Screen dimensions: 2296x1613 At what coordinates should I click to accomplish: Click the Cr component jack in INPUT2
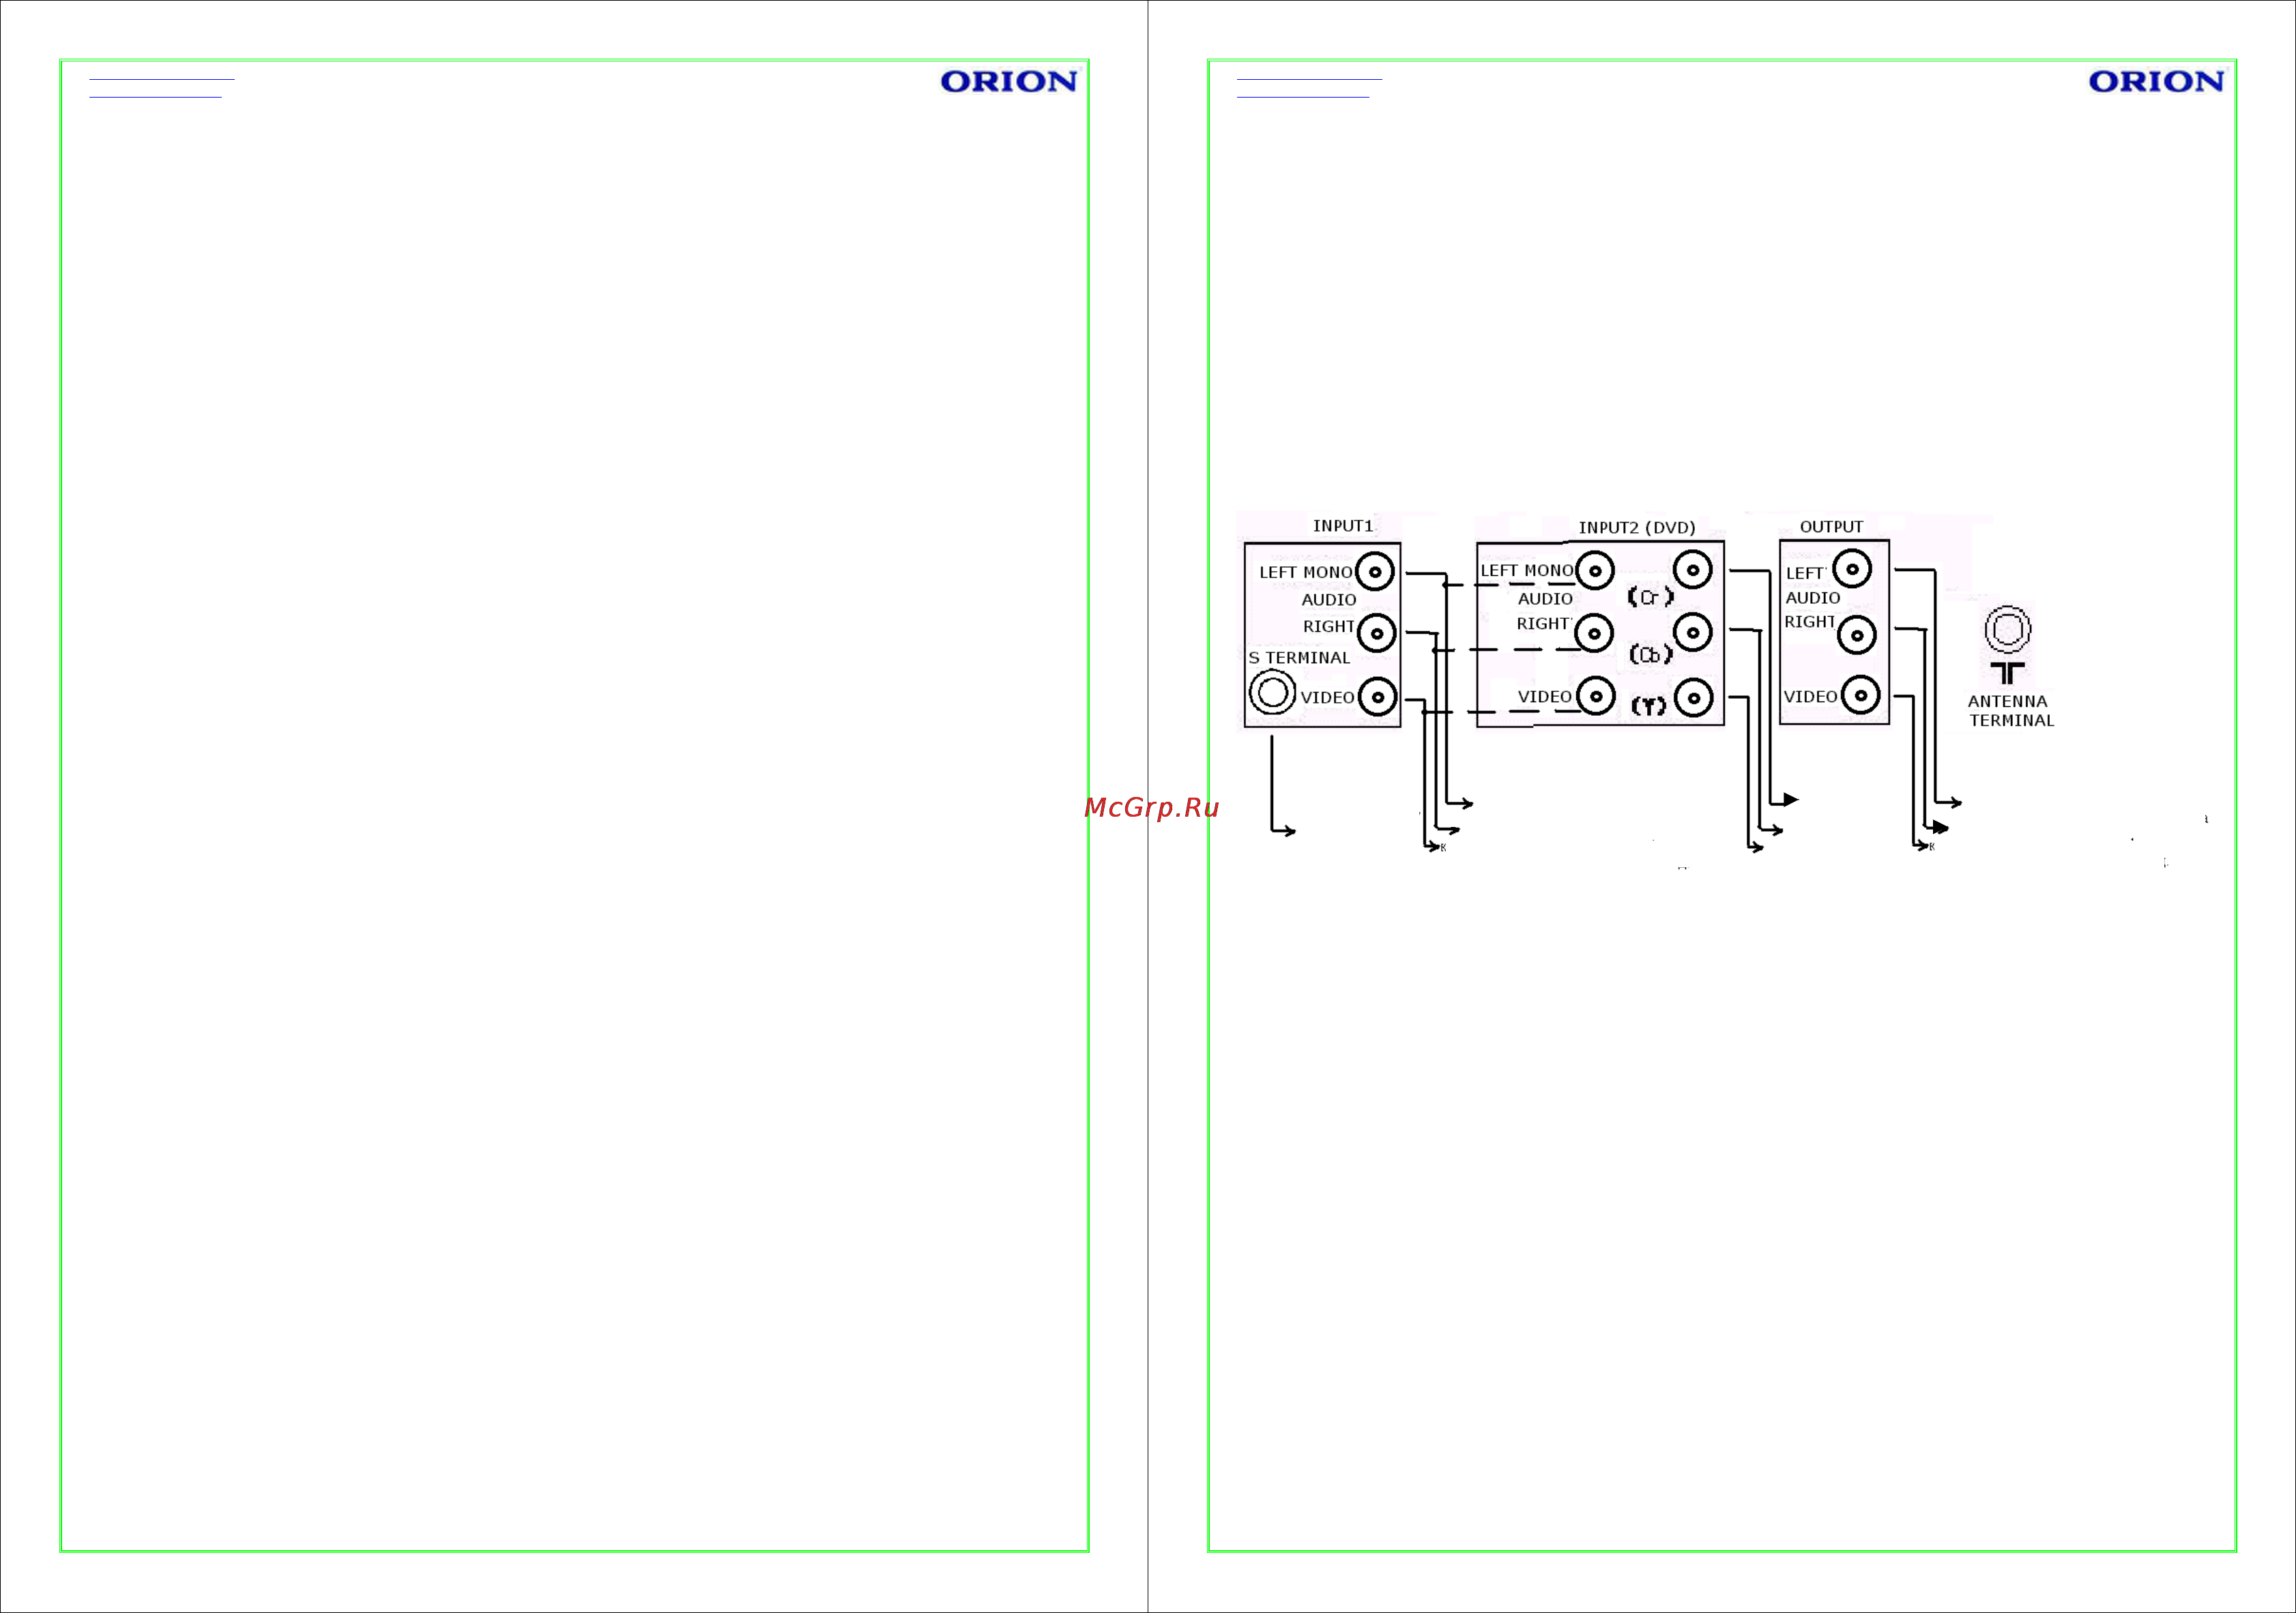click(x=1693, y=570)
